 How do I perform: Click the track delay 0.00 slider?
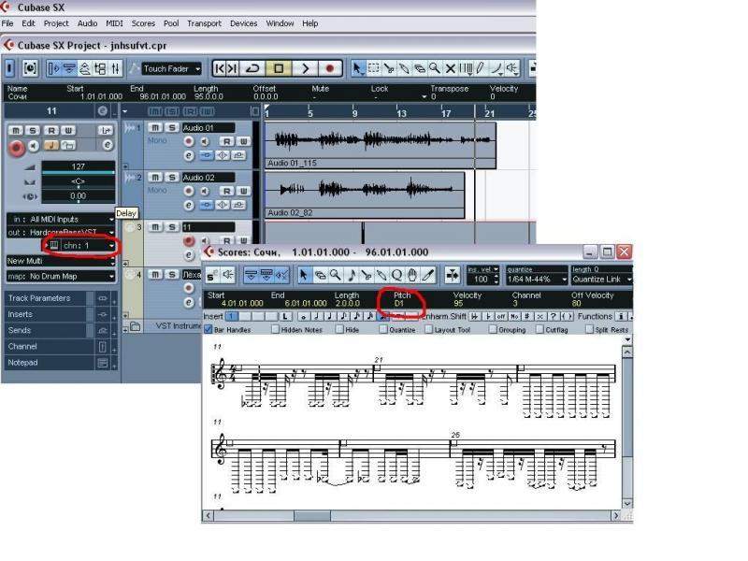tap(79, 196)
